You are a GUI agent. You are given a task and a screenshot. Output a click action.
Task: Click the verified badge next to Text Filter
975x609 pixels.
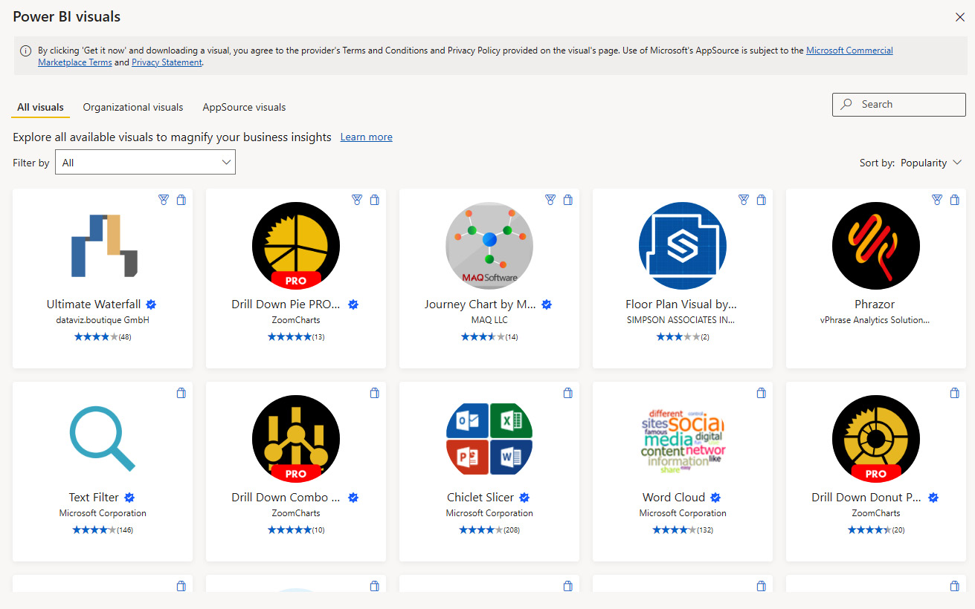click(129, 498)
